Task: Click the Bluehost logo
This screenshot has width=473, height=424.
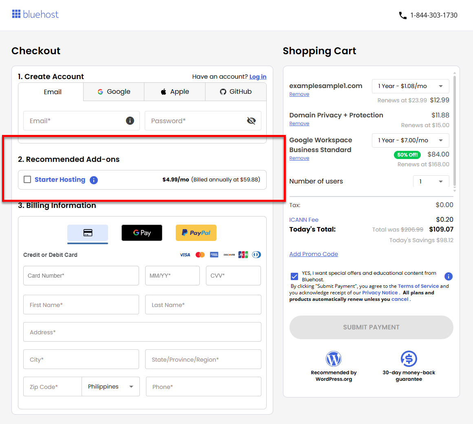Action: [x=35, y=14]
